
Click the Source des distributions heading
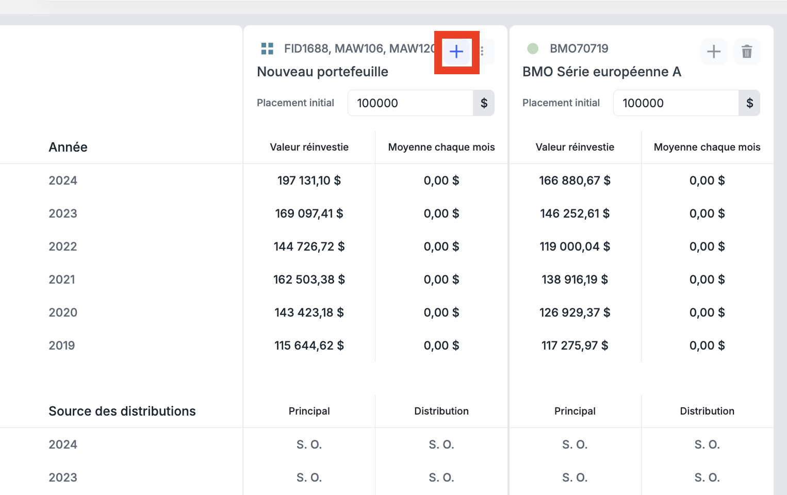click(x=122, y=411)
